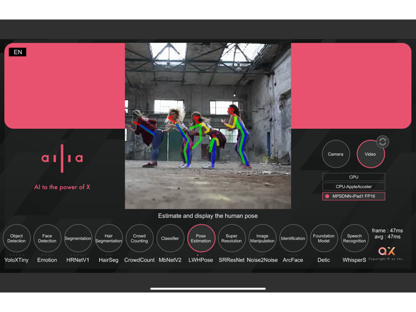The height and width of the screenshot is (312, 416).
Task: Click the HairSeg model label
Action: tap(109, 260)
